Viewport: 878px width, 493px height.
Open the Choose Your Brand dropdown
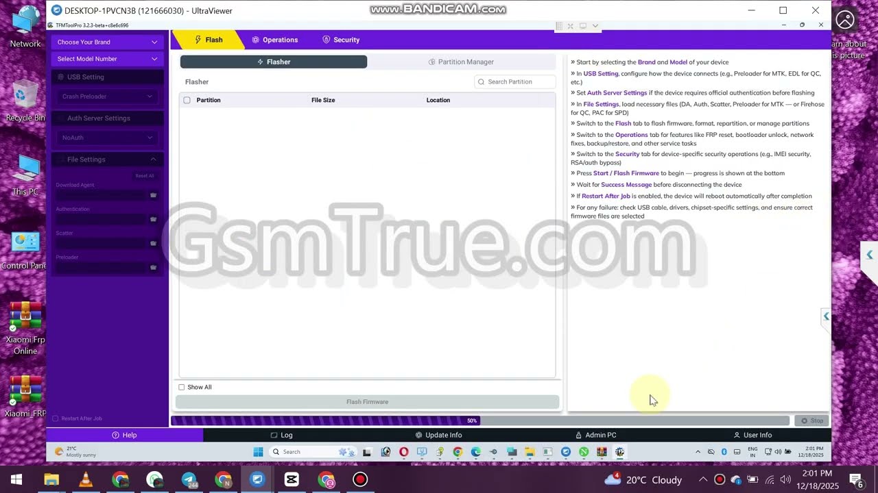(107, 42)
